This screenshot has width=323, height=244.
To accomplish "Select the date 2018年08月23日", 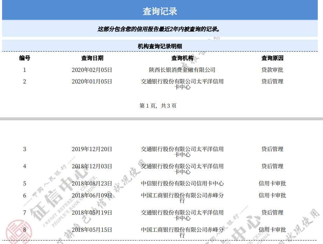I will pos(92,183).
